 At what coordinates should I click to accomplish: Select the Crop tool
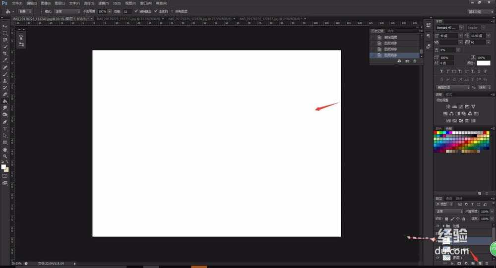click(x=5, y=53)
